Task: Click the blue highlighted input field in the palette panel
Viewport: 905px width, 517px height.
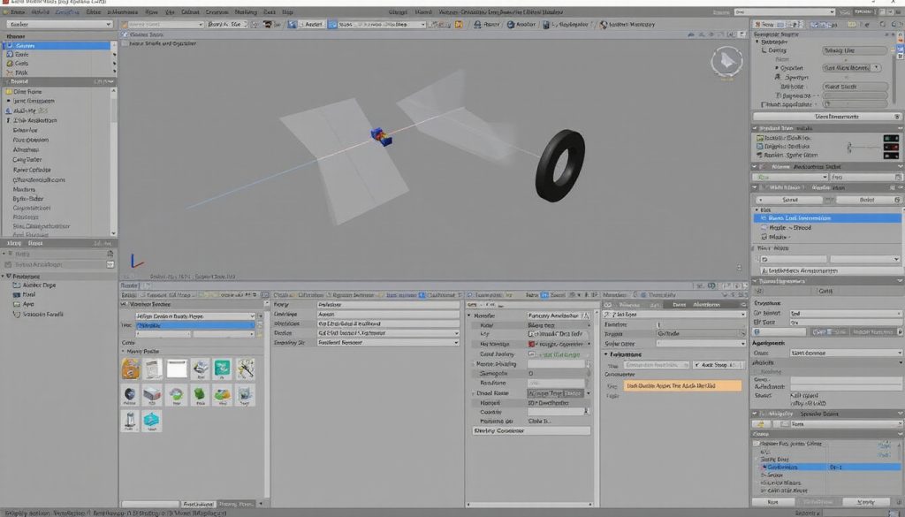Action: point(195,325)
